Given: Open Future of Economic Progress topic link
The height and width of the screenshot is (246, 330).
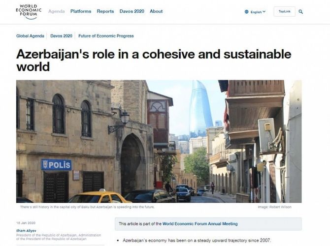Looking at the screenshot, I should click(x=105, y=36).
